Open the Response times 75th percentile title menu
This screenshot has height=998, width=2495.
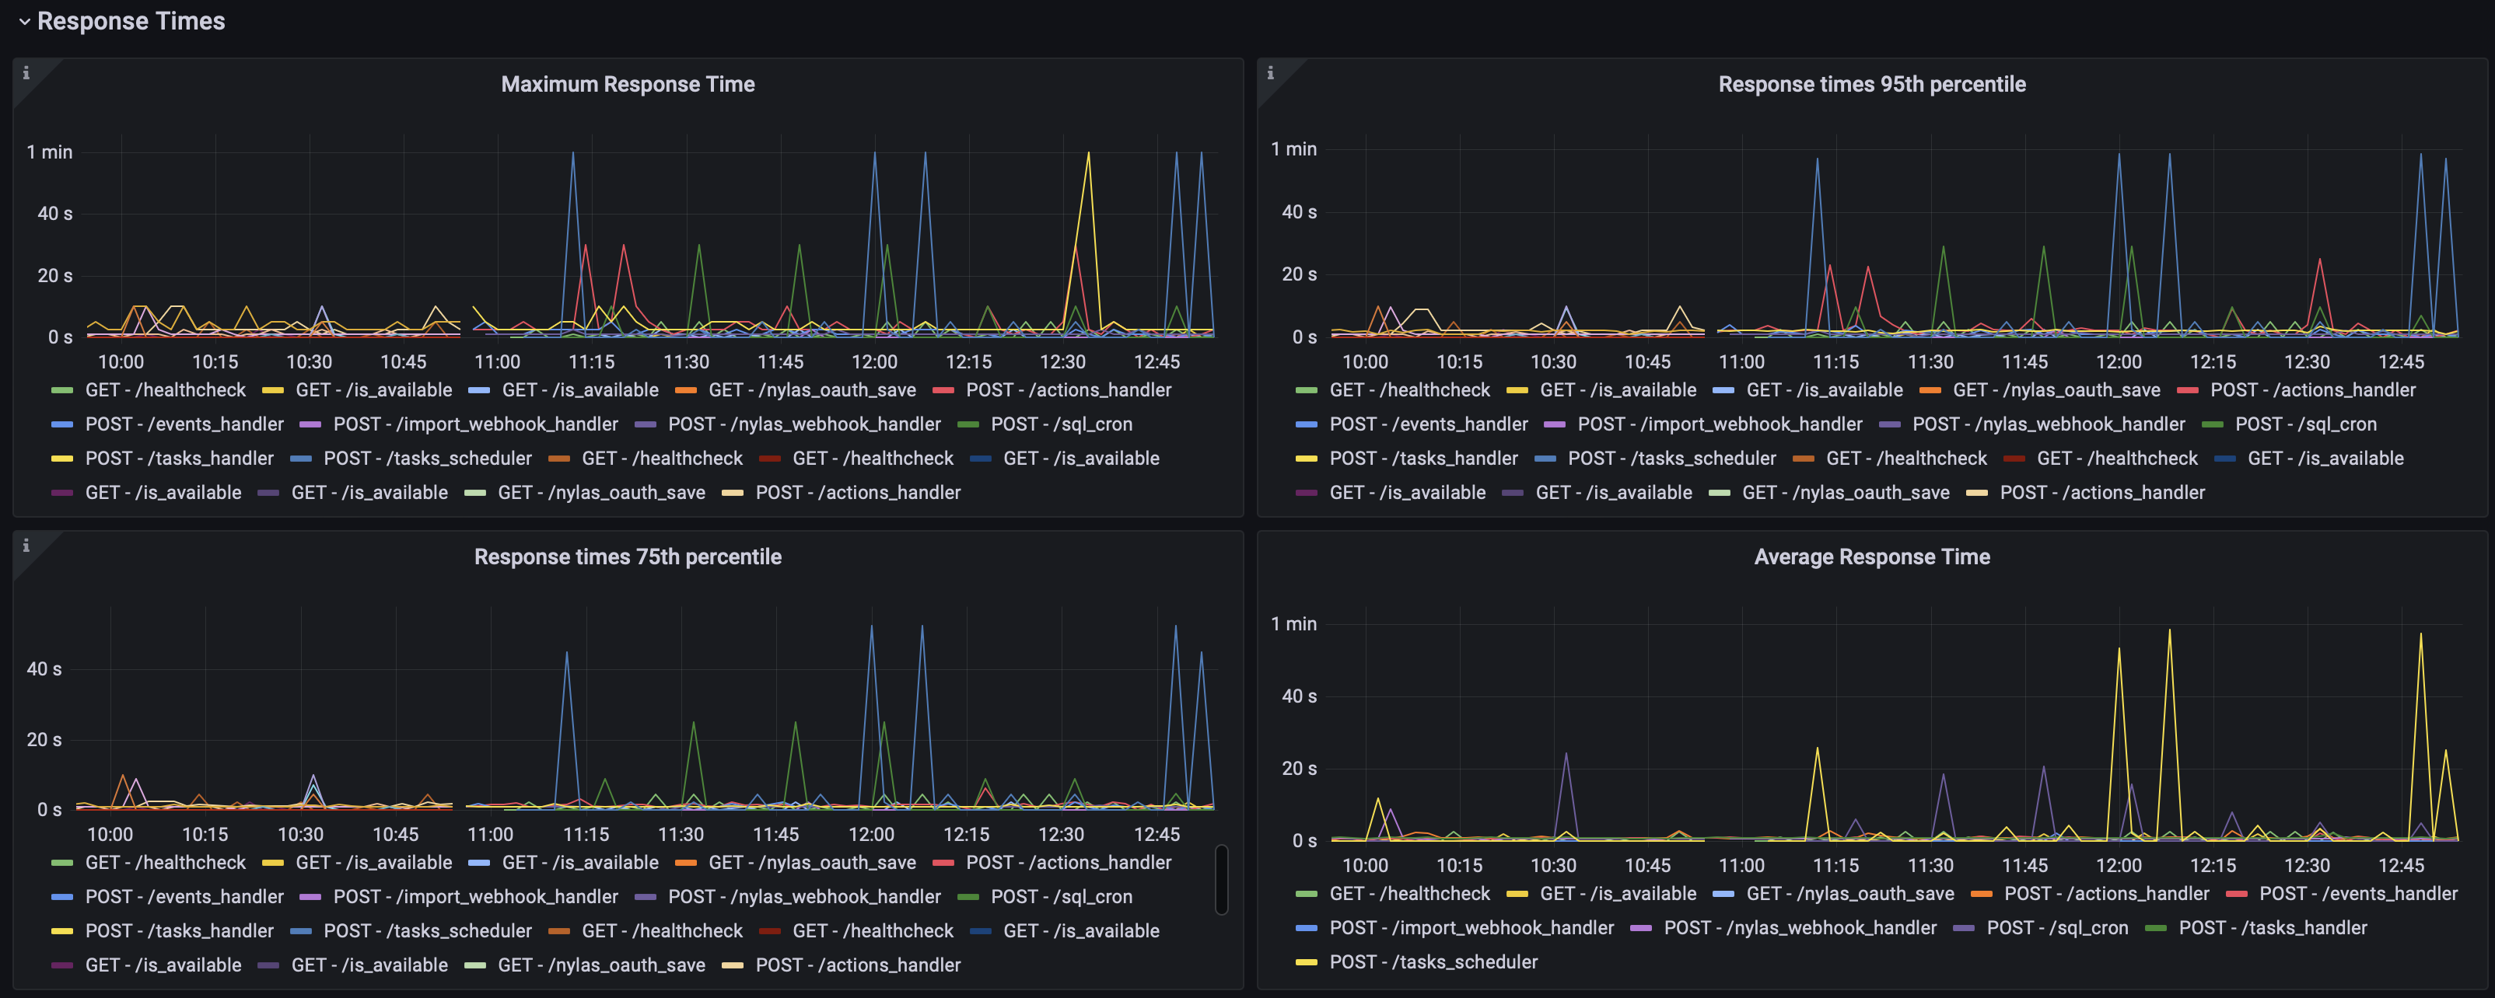click(x=628, y=557)
